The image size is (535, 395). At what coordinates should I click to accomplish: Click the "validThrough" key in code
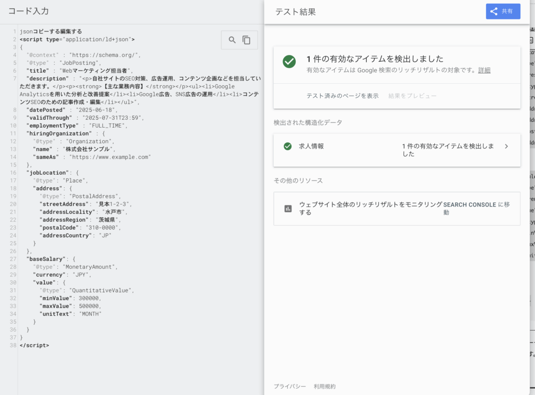point(49,118)
